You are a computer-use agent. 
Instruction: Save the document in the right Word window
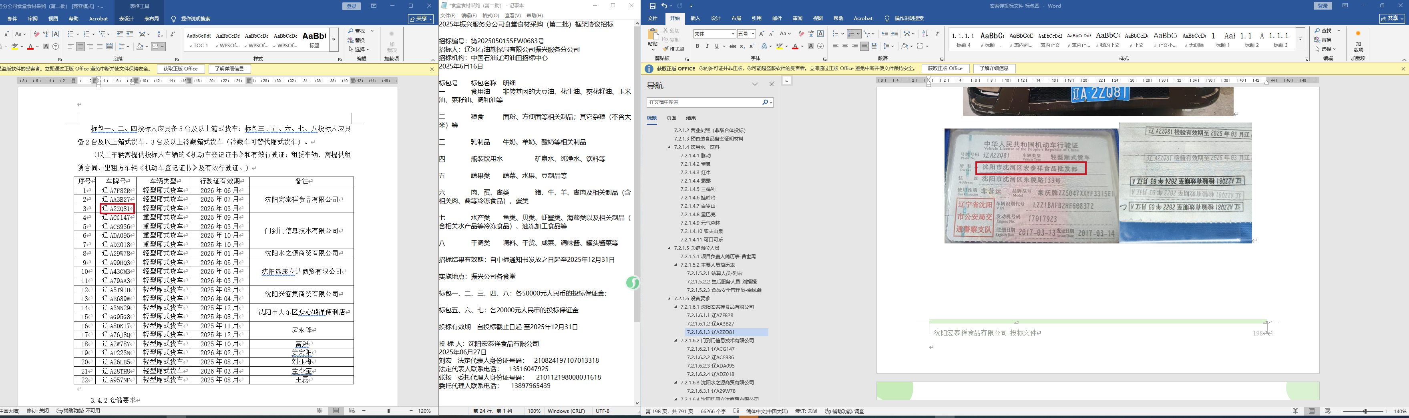pyautogui.click(x=653, y=6)
